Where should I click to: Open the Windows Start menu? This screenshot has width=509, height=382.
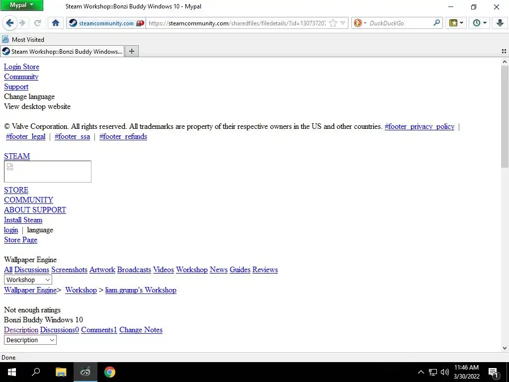coord(12,372)
